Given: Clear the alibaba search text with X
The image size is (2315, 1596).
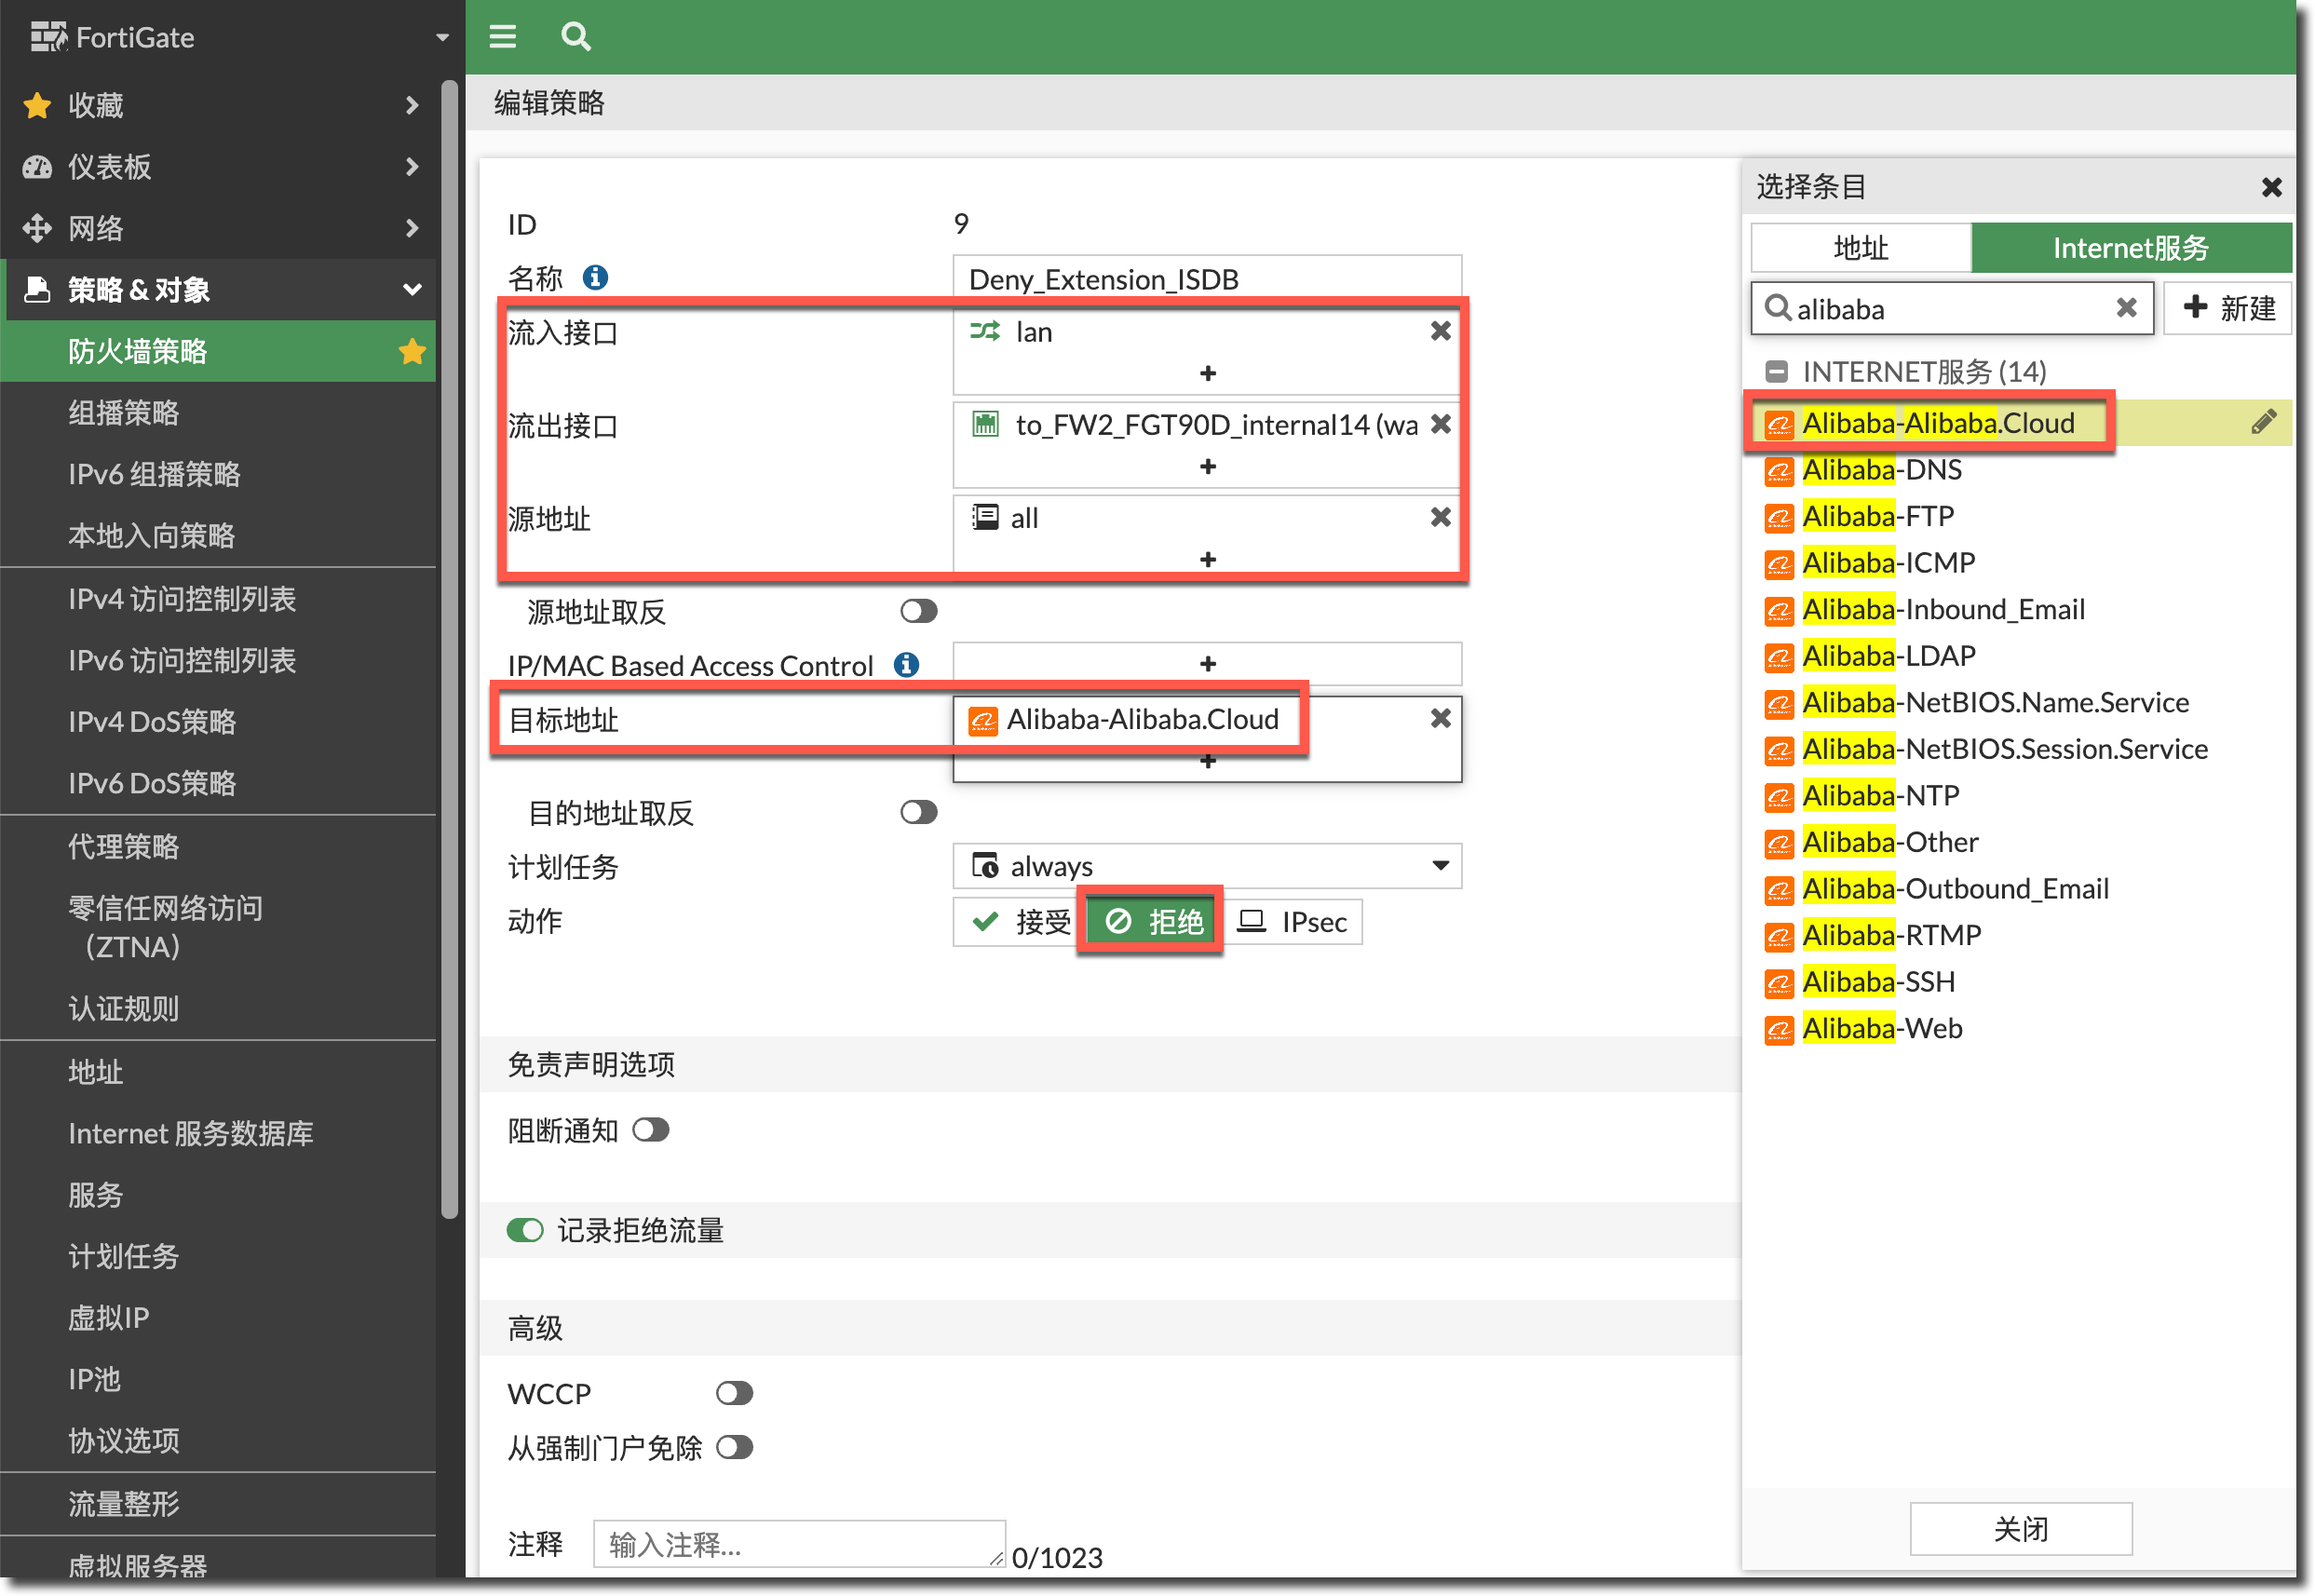Looking at the screenshot, I should (2126, 308).
